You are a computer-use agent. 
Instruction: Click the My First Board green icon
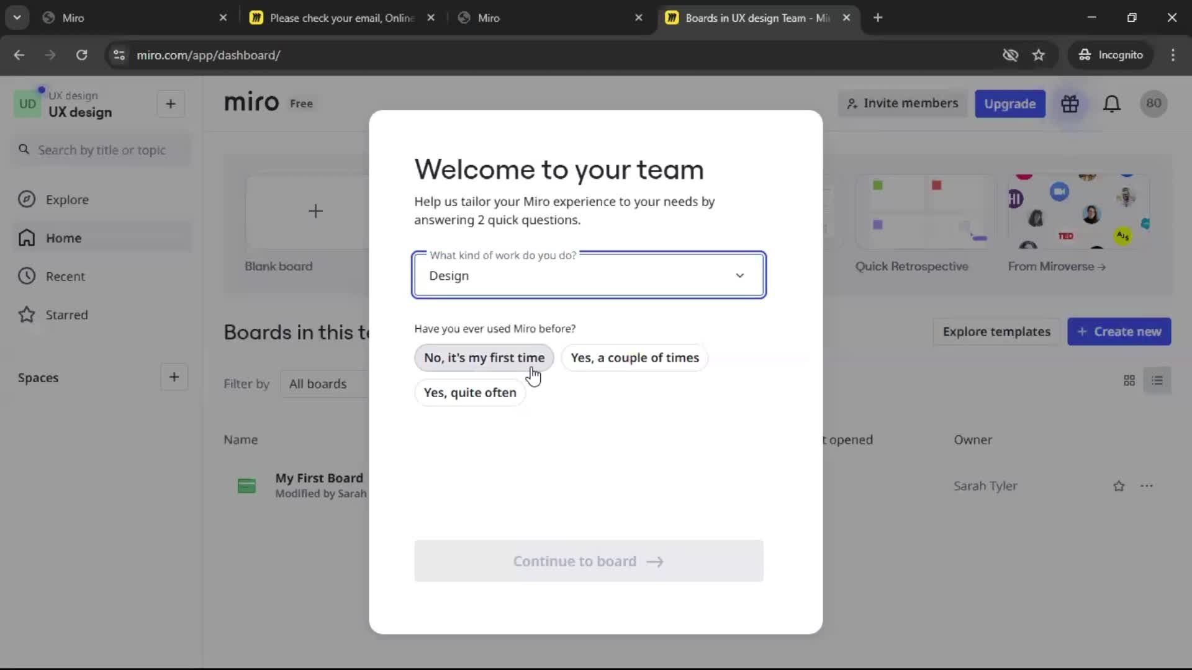click(246, 486)
